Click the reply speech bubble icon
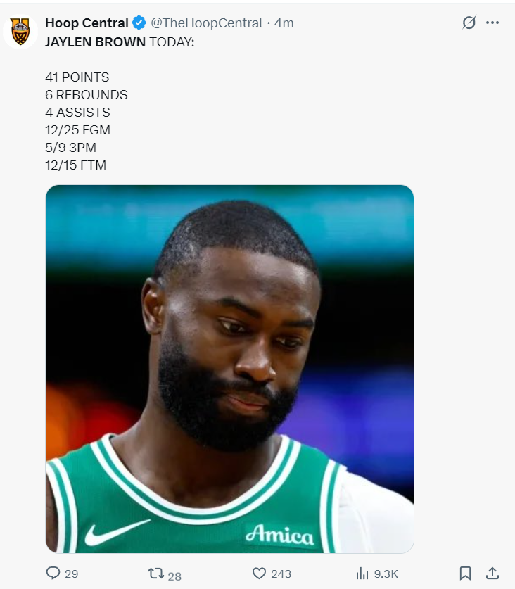 [x=53, y=573]
